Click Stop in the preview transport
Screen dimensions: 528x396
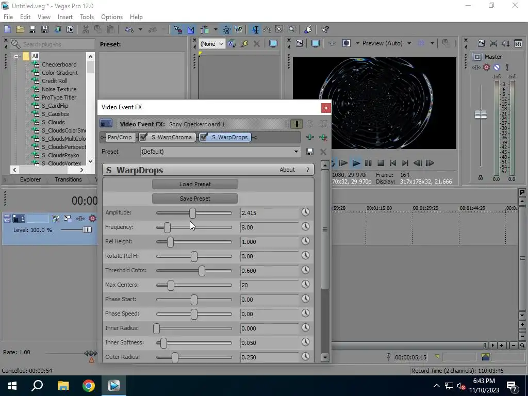(x=381, y=163)
